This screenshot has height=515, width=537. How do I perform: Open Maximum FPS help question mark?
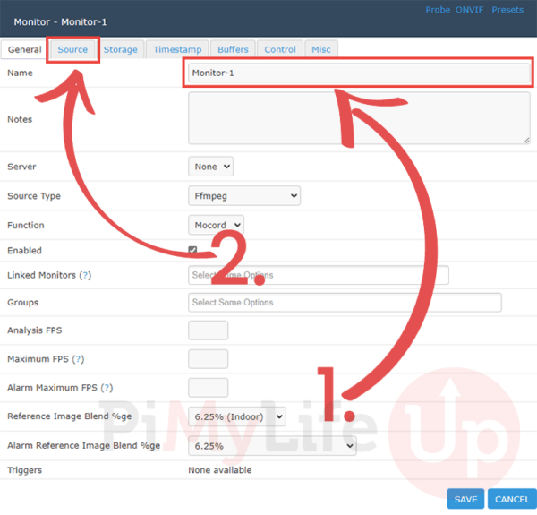(79, 359)
